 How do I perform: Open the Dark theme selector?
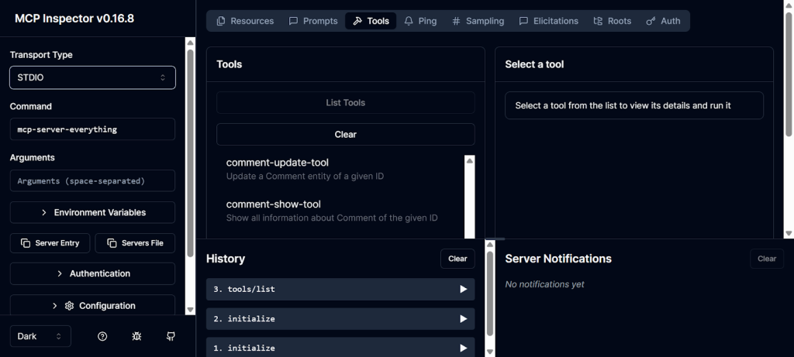pos(40,336)
